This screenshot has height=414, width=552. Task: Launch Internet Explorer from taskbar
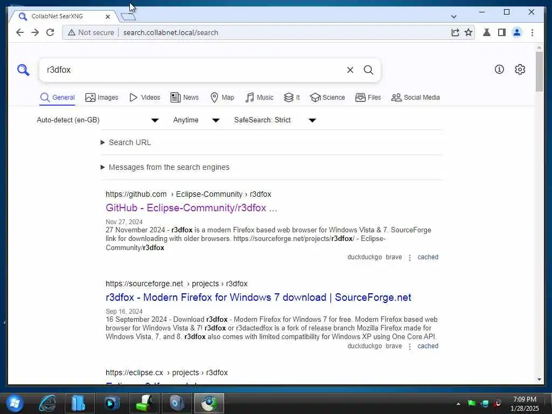coord(47,403)
